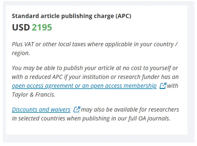The width and height of the screenshot is (197, 146).
Task: Click the 'with a reduced APC' text line
Action: point(95,77)
